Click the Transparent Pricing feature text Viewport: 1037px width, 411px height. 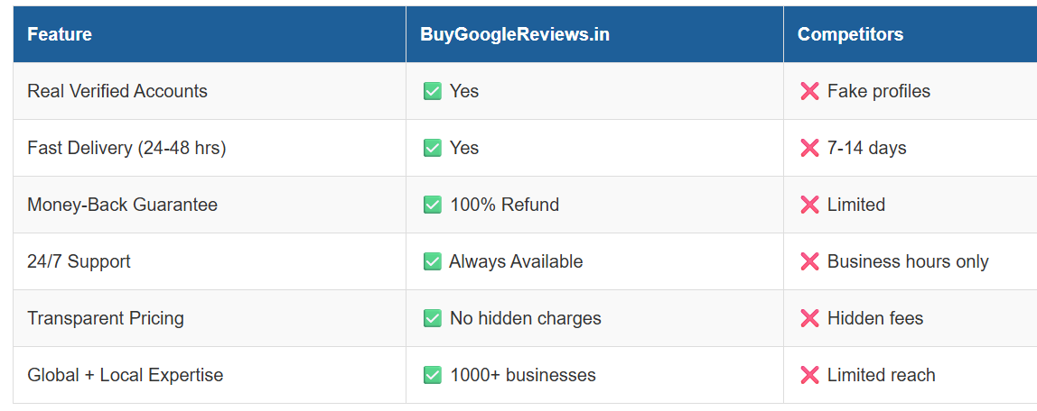coord(106,318)
